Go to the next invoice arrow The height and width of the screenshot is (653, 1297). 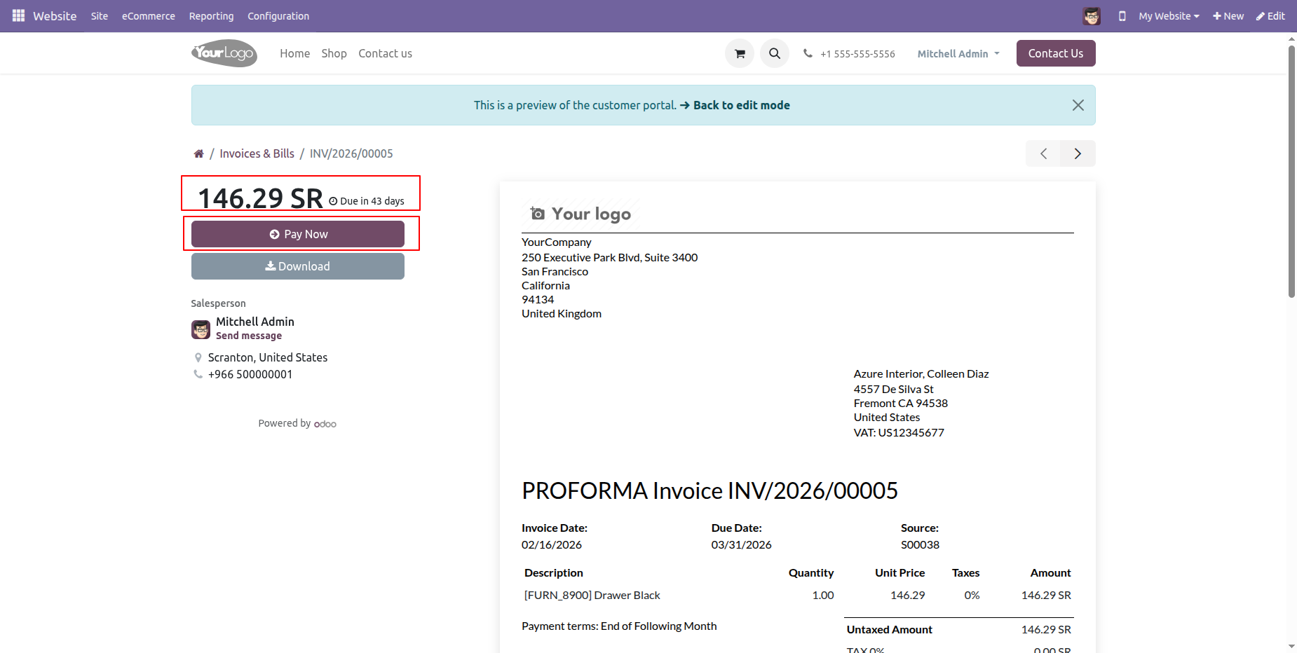1078,153
